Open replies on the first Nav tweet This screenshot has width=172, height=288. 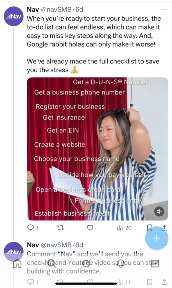(33, 228)
